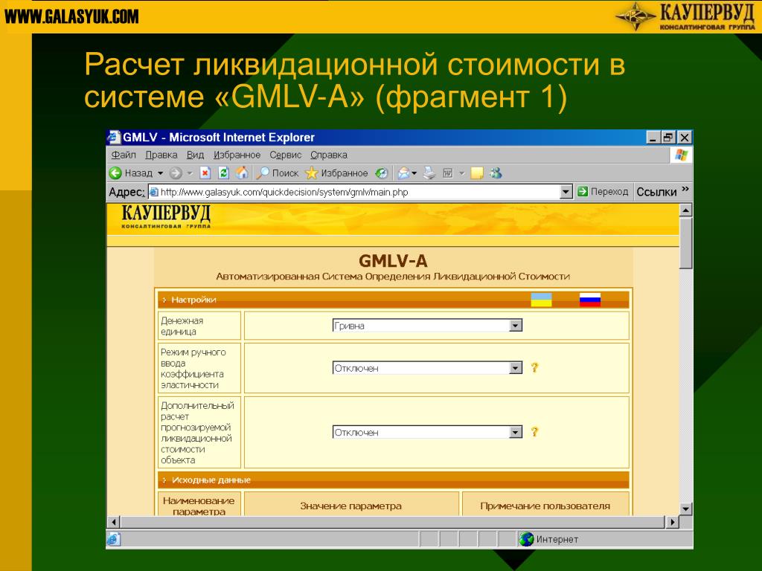Screen dimensions: 762x571
Task: Minimize the Internet Explorer window
Action: pyautogui.click(x=653, y=138)
